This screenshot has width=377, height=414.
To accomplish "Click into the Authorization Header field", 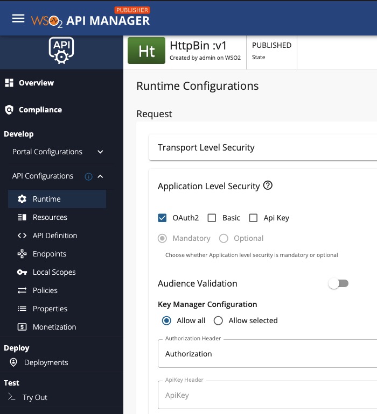I will 267,354.
